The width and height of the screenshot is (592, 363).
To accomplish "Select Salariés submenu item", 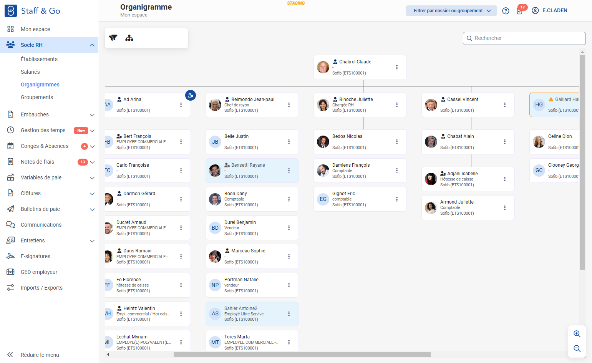I will pyautogui.click(x=30, y=72).
